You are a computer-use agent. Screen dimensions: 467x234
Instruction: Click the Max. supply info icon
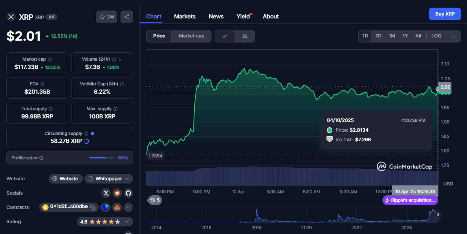(x=115, y=109)
